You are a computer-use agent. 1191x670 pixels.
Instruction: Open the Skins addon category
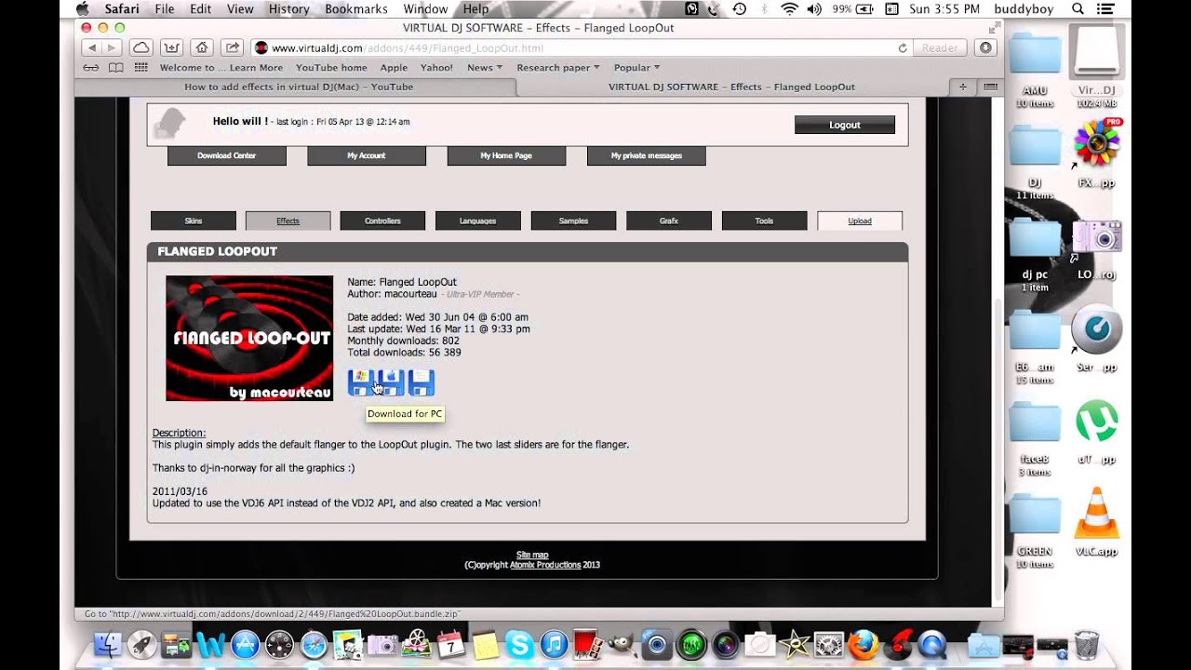[x=194, y=221]
